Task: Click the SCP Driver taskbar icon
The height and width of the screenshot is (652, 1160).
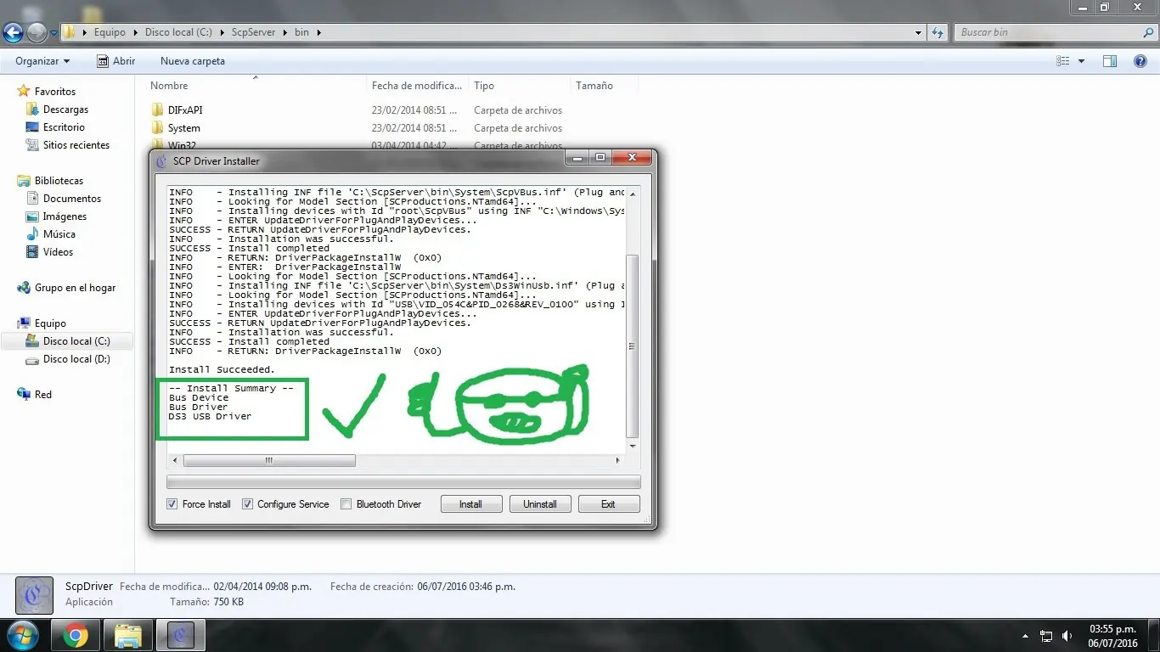Action: [180, 635]
